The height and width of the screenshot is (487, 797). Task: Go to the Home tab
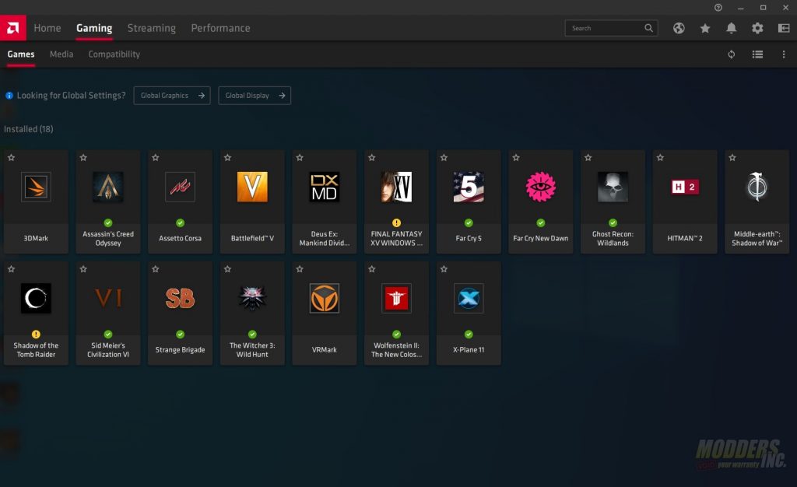click(x=47, y=28)
